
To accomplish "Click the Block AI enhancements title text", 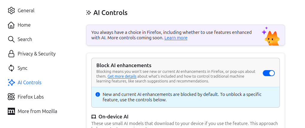I will (124, 65).
